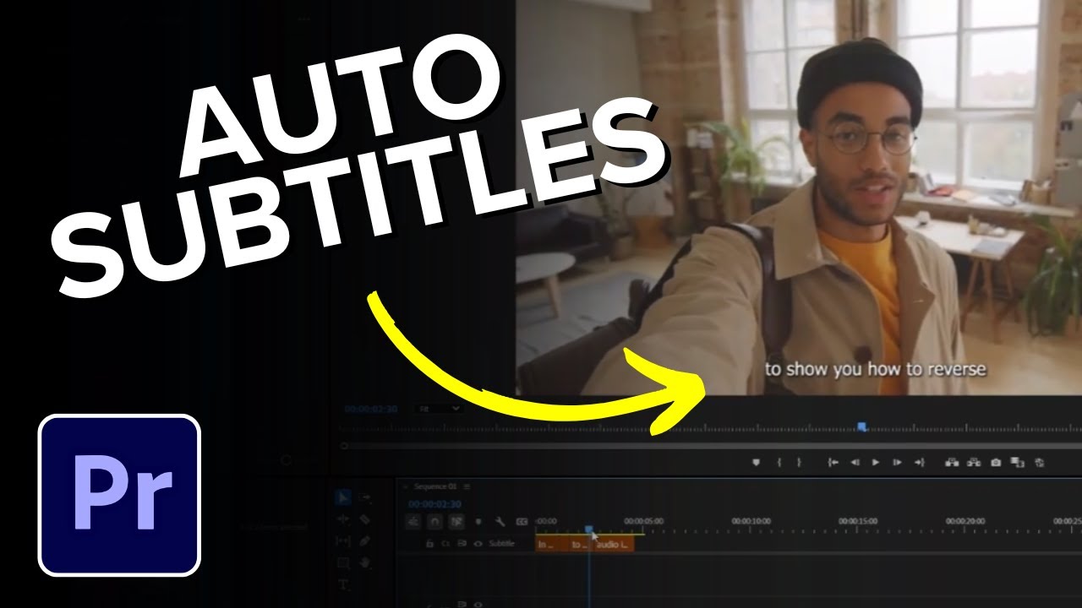The image size is (1082, 608).
Task: Click the Program Monitor video preview
Action: (799, 198)
